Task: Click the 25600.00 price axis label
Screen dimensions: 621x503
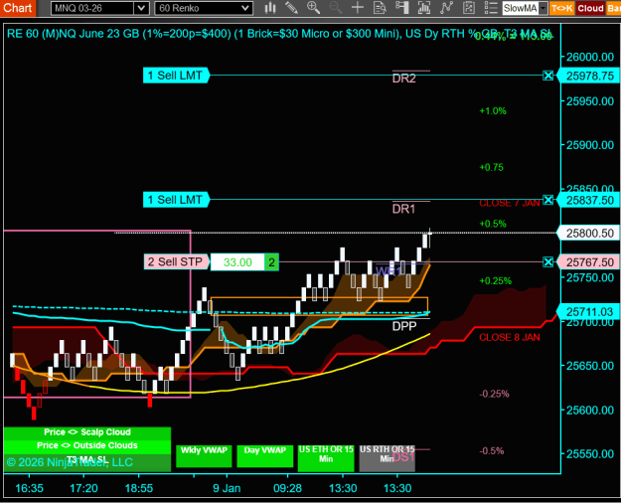Action: coord(590,411)
